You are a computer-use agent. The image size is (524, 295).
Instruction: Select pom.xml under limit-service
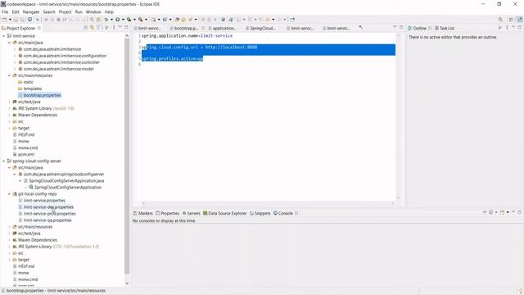(26, 154)
